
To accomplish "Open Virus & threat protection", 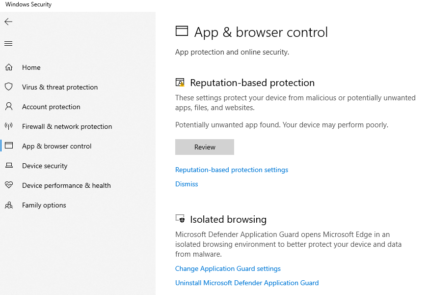I will coord(60,87).
